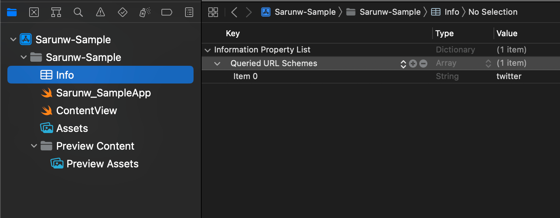Switch to the Symbol navigator
560x218 pixels.
(x=56, y=12)
